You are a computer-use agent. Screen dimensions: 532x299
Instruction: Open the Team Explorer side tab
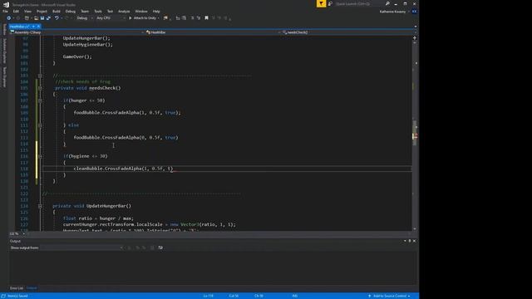pos(4,77)
